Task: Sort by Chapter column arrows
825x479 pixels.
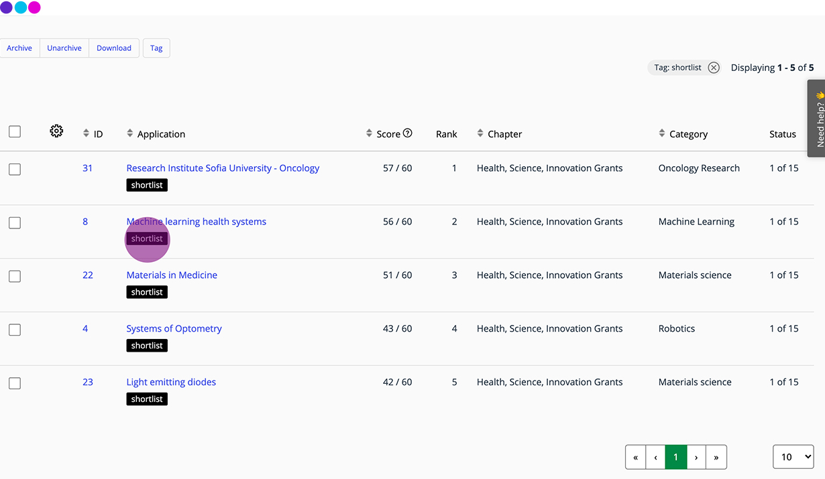Action: pos(480,133)
